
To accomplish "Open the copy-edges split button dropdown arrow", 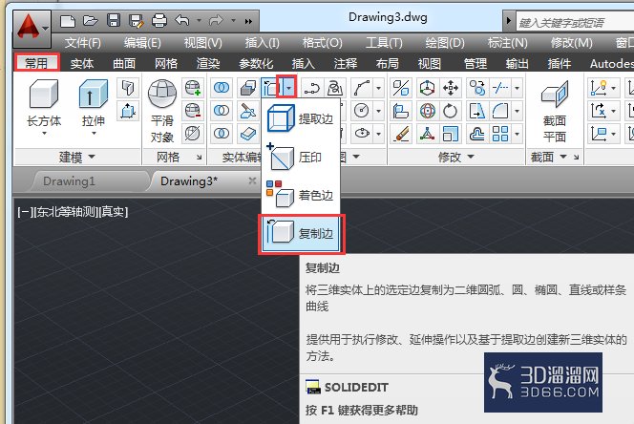I will click(x=288, y=88).
